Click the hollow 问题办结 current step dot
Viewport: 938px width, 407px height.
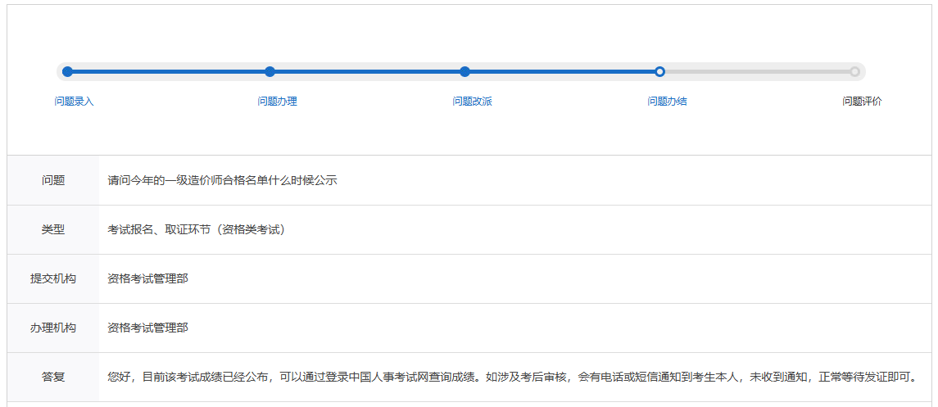click(x=659, y=72)
